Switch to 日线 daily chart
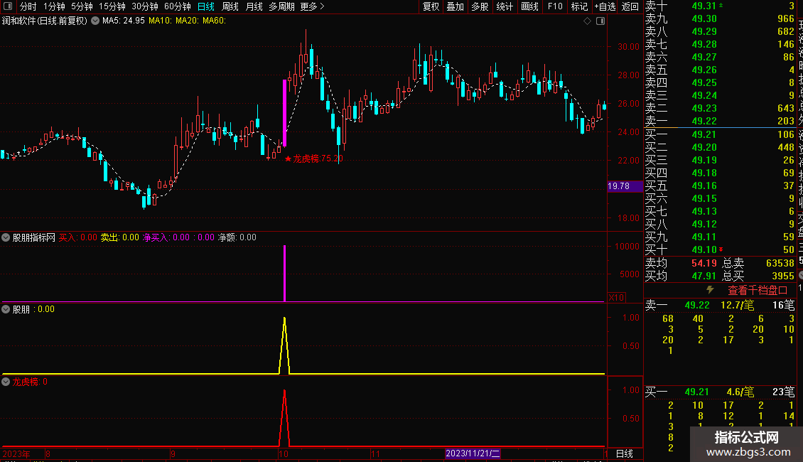 pos(206,6)
